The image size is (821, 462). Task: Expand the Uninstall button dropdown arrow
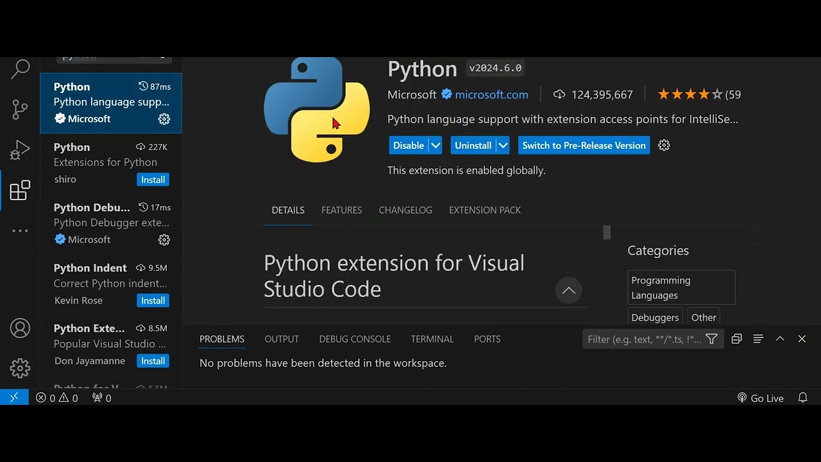[x=503, y=146]
